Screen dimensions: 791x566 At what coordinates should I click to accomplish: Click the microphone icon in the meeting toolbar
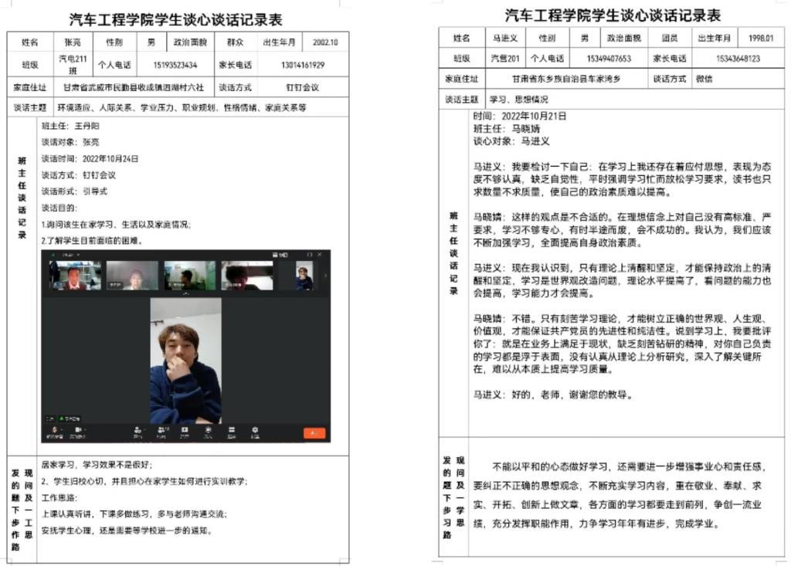[53, 429]
